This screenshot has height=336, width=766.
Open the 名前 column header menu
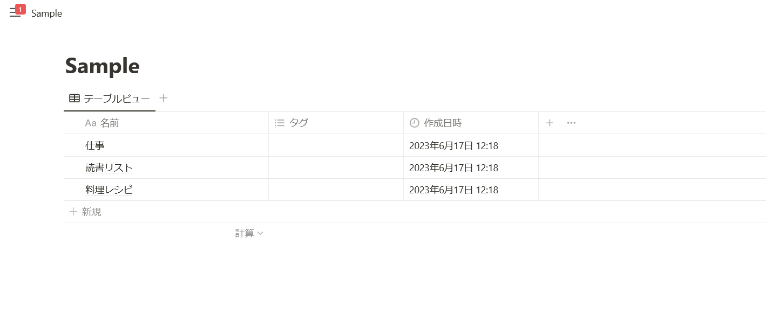[110, 123]
